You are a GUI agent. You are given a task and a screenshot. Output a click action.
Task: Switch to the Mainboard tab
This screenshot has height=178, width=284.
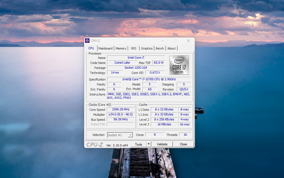(106, 48)
